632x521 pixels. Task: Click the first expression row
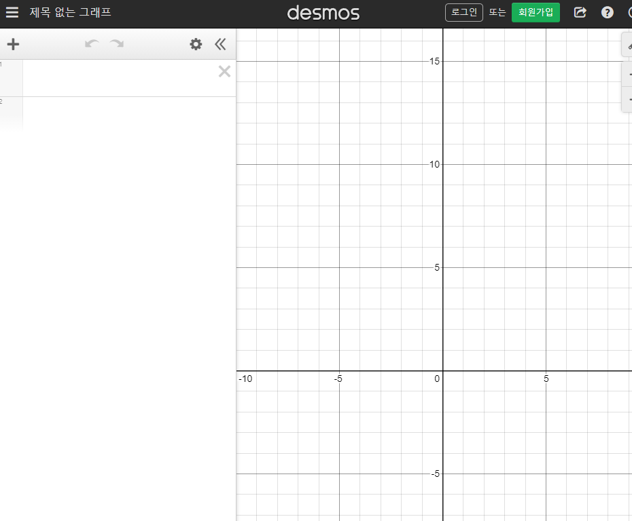122,77
